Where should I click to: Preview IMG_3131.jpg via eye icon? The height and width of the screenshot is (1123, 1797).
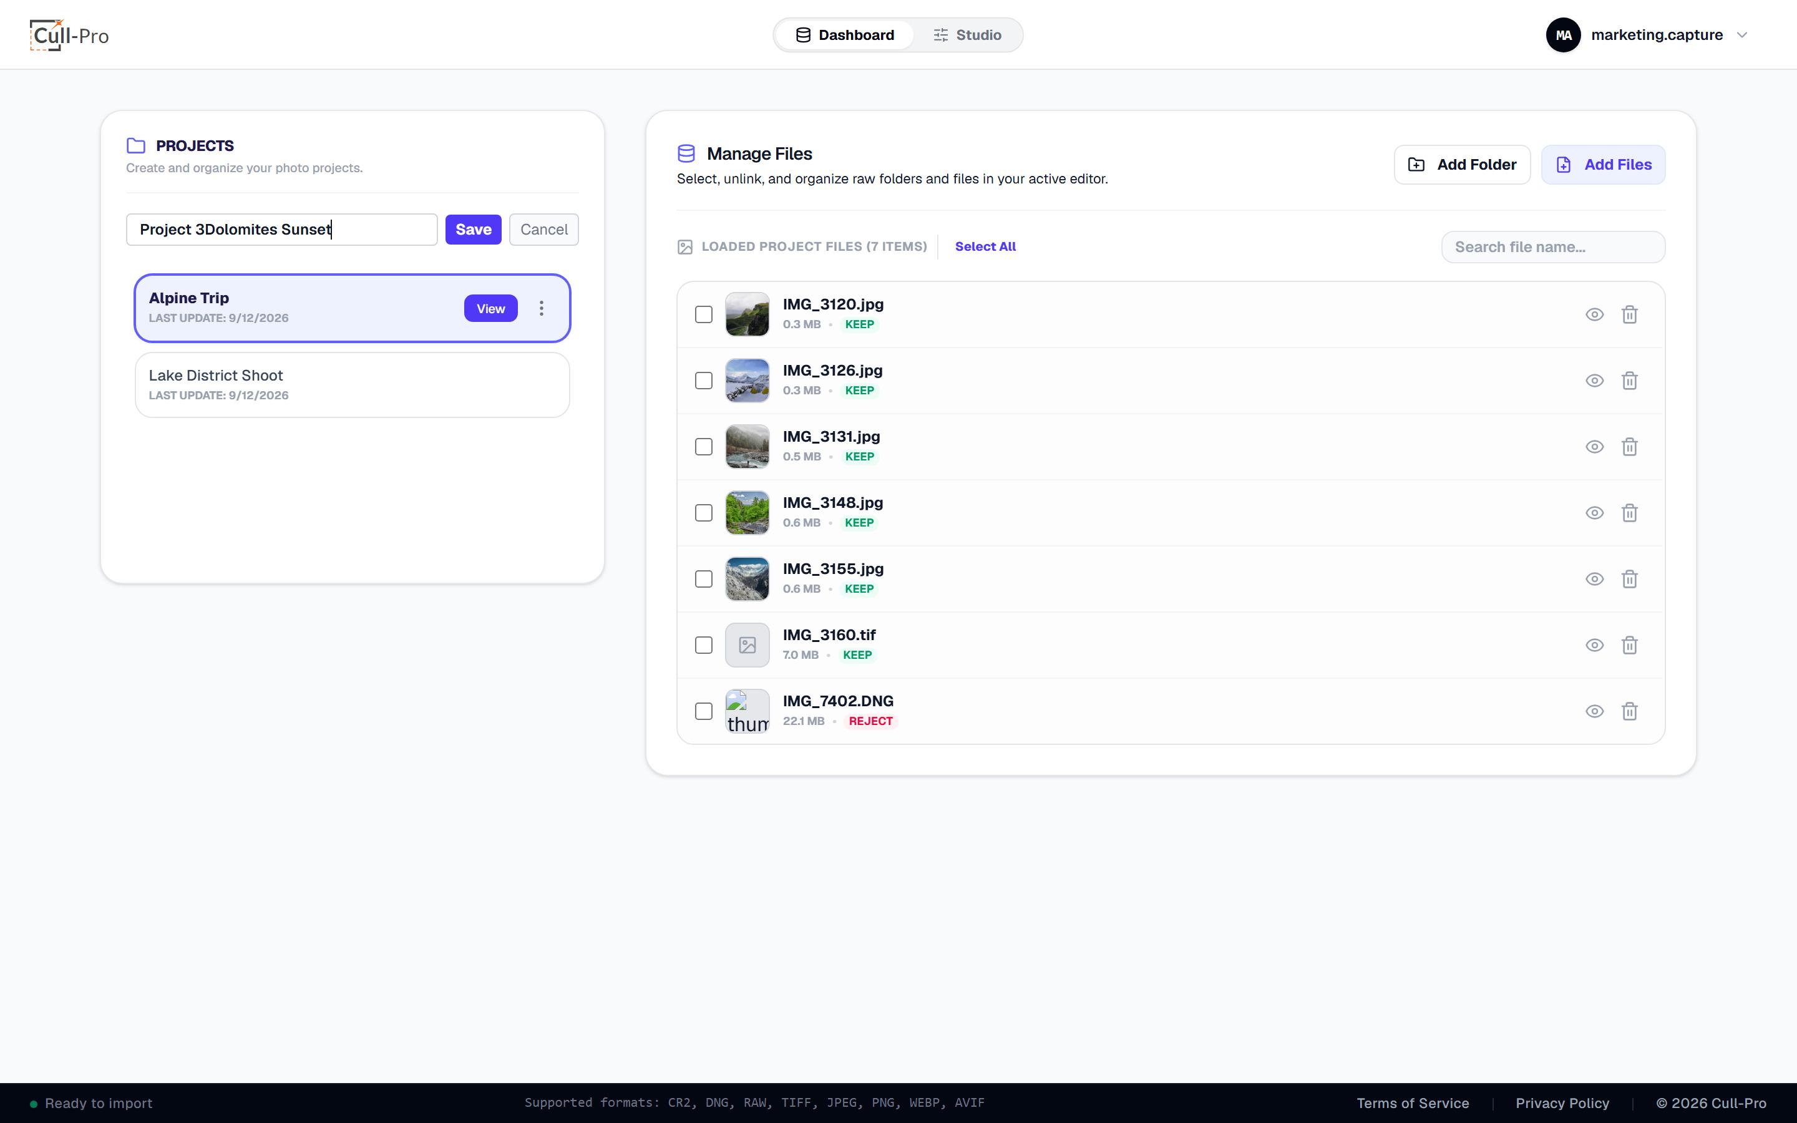pos(1594,446)
